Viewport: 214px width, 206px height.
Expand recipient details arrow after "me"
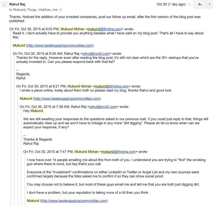(61, 10)
